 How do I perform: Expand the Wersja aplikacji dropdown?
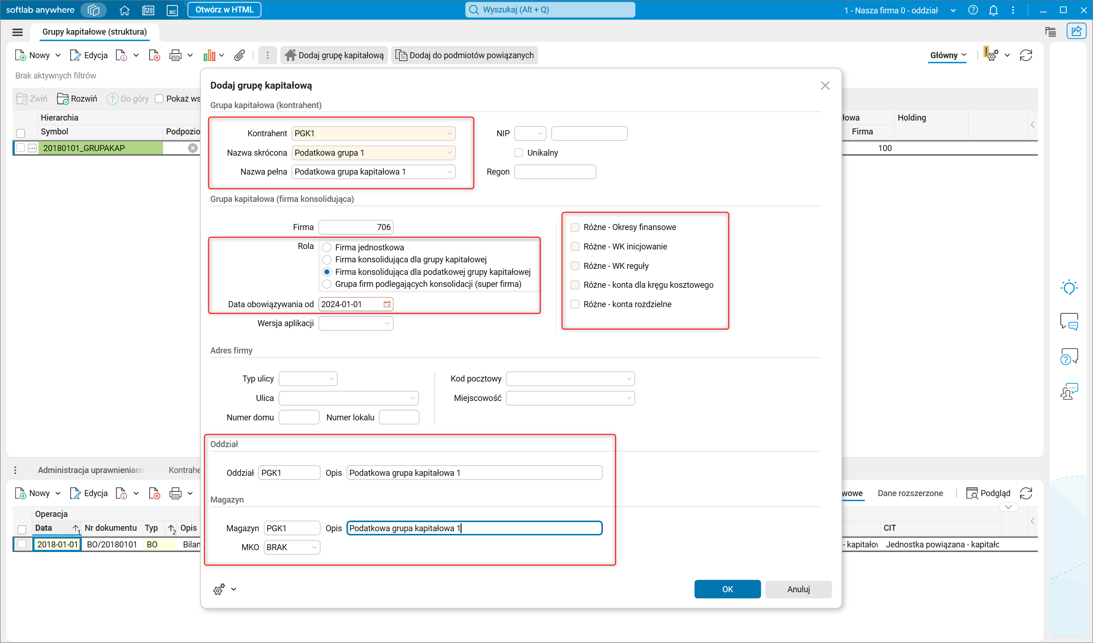click(387, 323)
